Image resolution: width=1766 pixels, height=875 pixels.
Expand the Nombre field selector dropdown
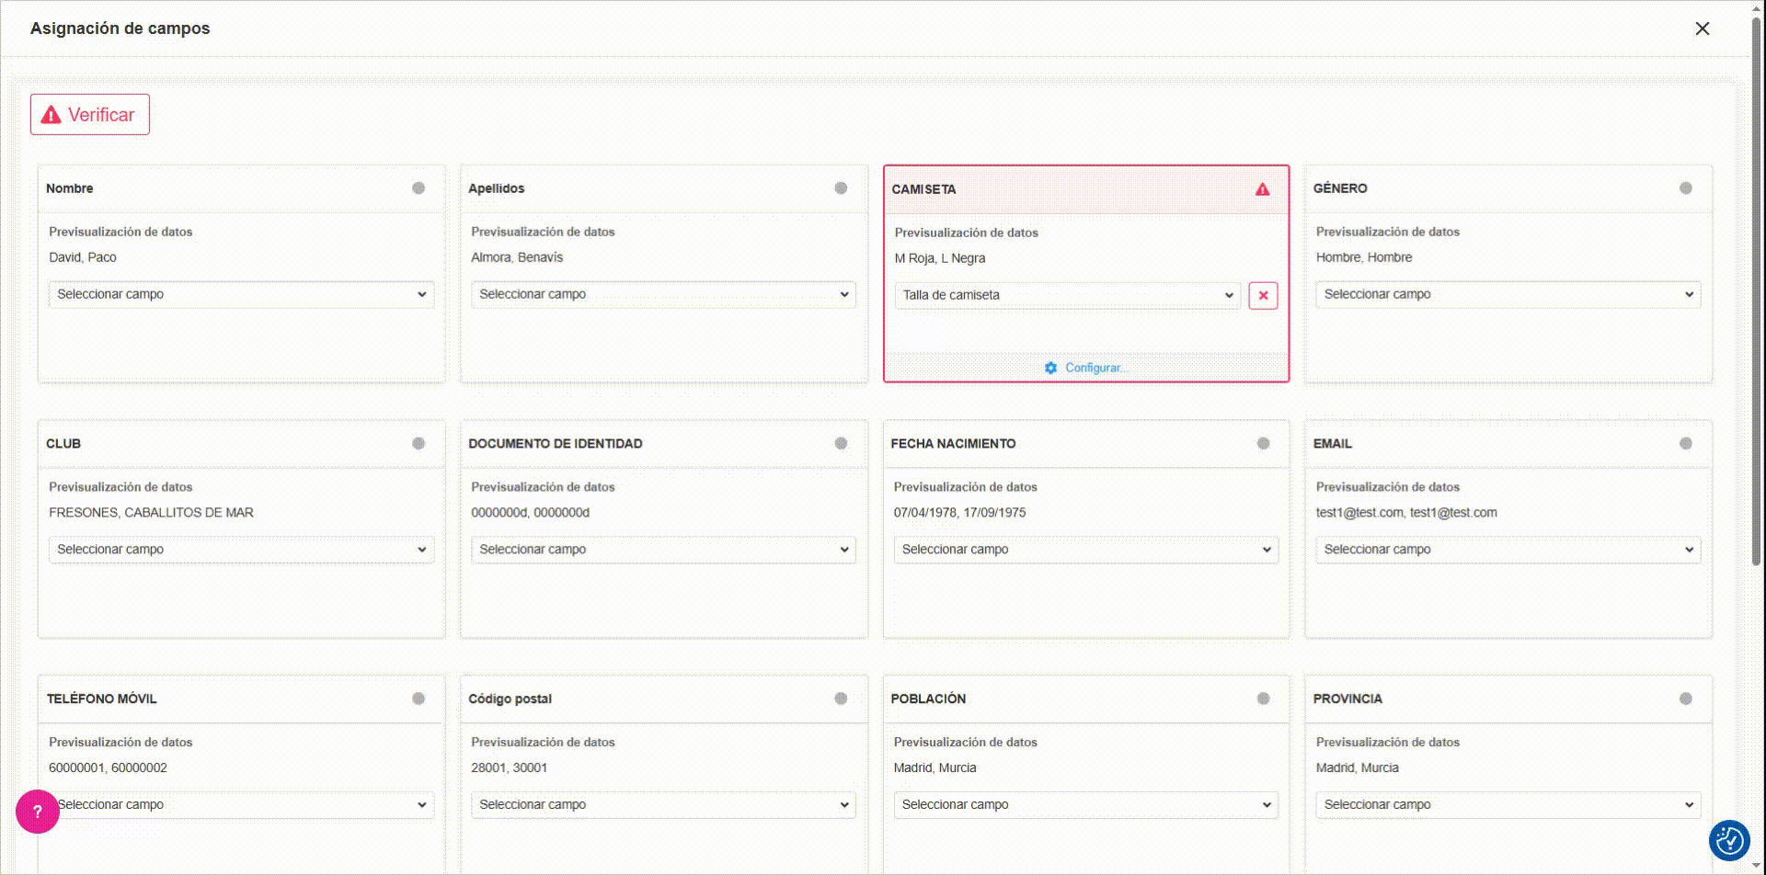click(241, 294)
